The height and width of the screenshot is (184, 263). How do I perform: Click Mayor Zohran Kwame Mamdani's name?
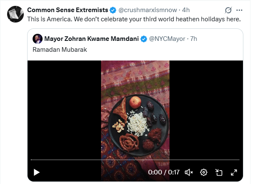click(x=91, y=39)
